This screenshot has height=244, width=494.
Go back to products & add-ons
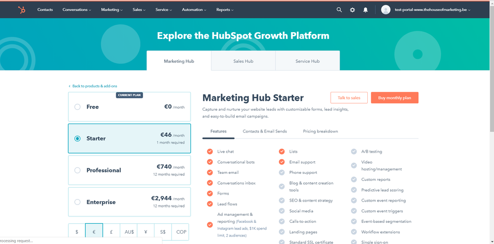pos(93,86)
